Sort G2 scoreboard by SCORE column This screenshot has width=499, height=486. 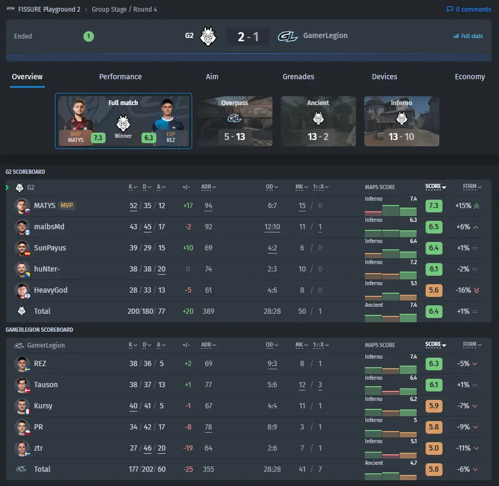435,186
